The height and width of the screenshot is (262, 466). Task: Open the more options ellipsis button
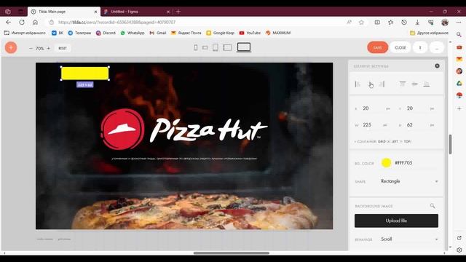point(437,47)
